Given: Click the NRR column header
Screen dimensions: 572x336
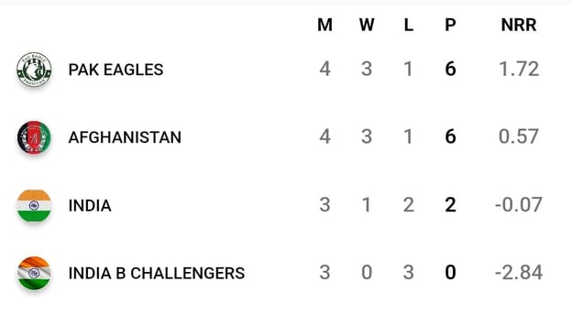Looking at the screenshot, I should point(519,25).
